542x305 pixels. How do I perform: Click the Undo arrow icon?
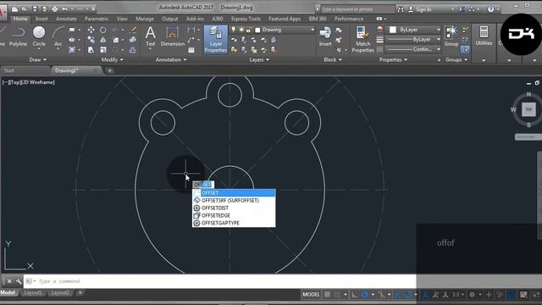[x=64, y=9]
